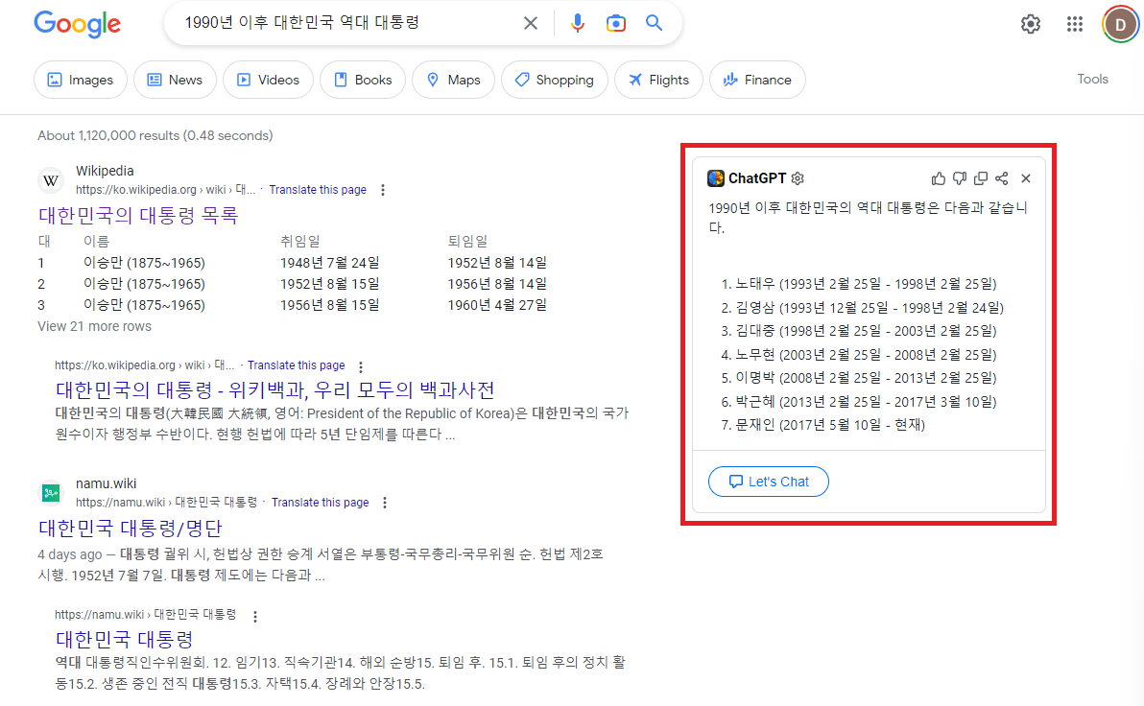Switch to Maps filter

click(453, 80)
